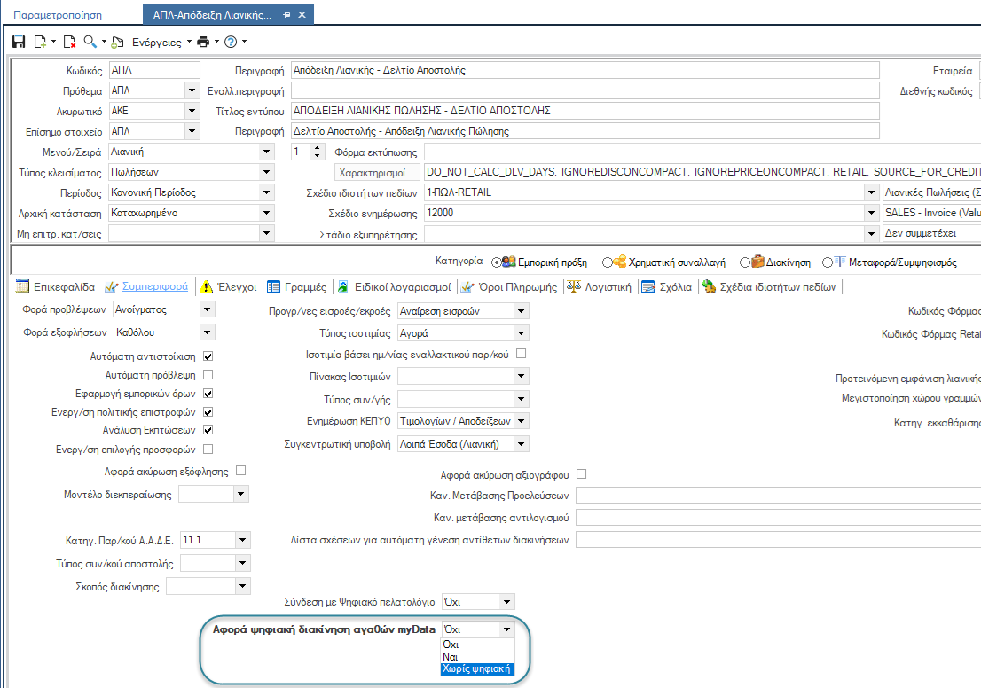Expand the Αρχική κατάσταση dropdown
Screen dimensions: 981x688
pos(266,213)
